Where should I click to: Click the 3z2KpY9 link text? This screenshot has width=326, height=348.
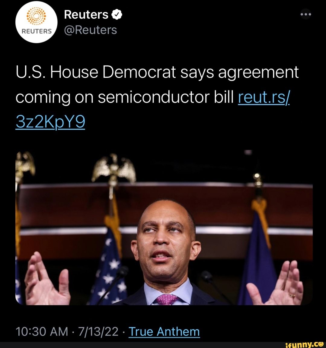(50, 122)
